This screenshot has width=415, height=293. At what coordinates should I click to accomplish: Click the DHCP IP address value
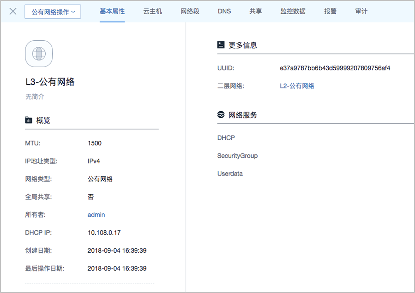(x=104, y=233)
